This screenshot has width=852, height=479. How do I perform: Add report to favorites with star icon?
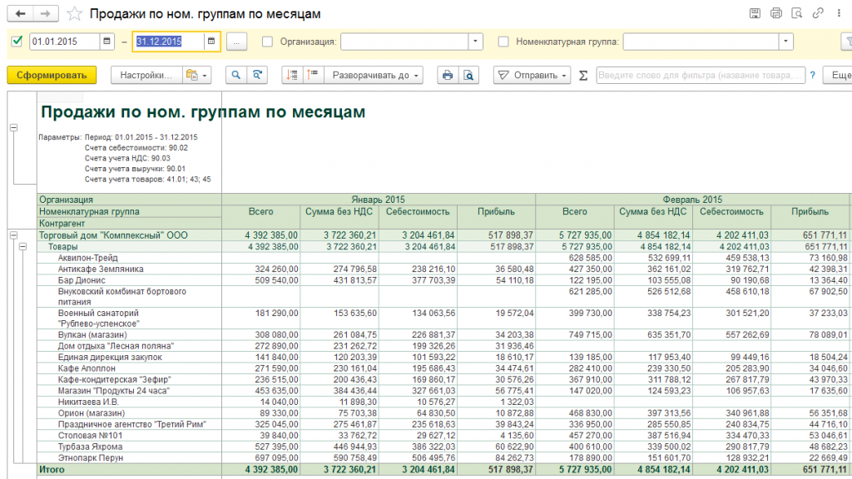click(x=75, y=14)
